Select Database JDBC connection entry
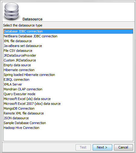 pyautogui.click(x=68, y=31)
